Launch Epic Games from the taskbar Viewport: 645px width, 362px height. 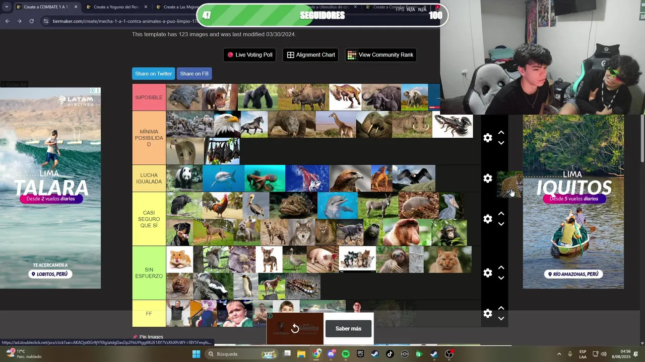pos(360,354)
